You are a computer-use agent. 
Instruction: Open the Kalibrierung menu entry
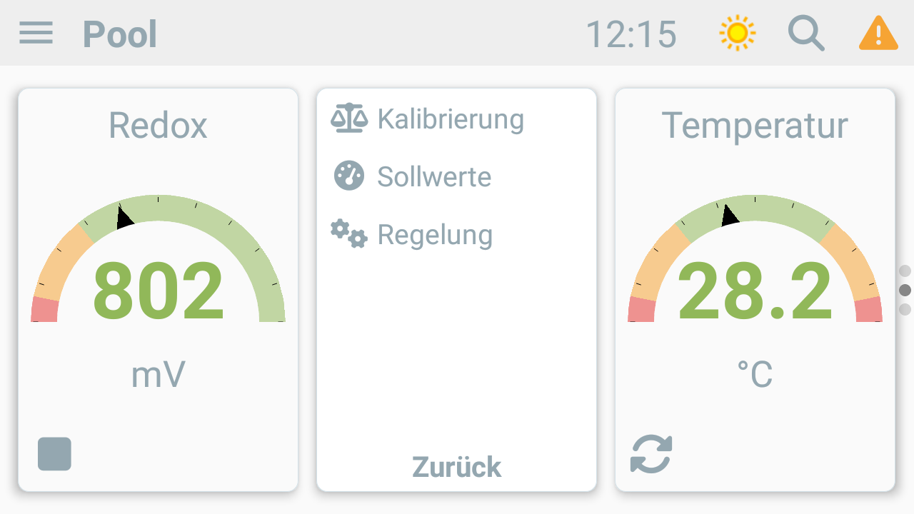click(x=451, y=119)
